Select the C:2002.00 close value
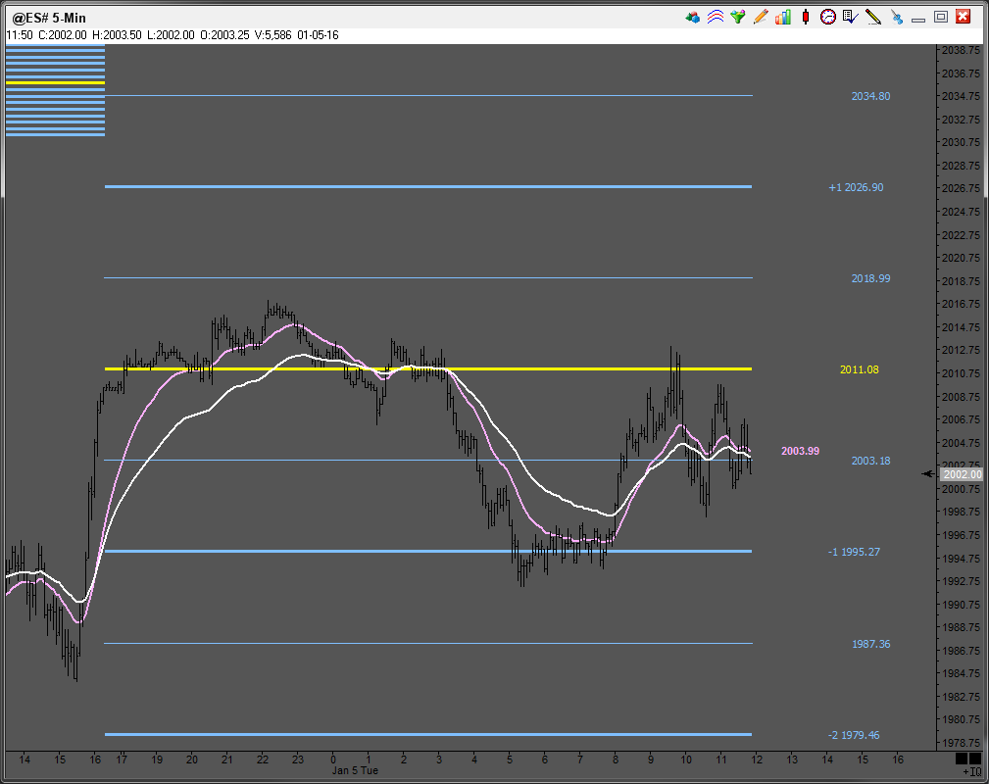The width and height of the screenshot is (989, 784). pyautogui.click(x=63, y=35)
